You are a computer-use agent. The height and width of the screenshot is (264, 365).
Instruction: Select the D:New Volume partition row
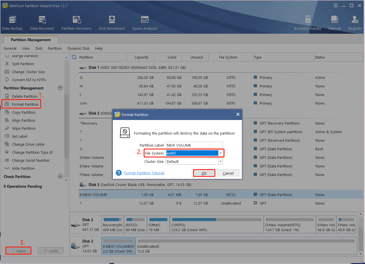click(x=221, y=157)
